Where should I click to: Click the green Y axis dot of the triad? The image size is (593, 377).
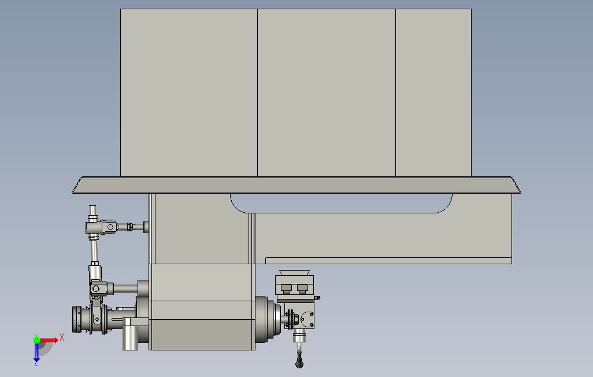(36, 340)
